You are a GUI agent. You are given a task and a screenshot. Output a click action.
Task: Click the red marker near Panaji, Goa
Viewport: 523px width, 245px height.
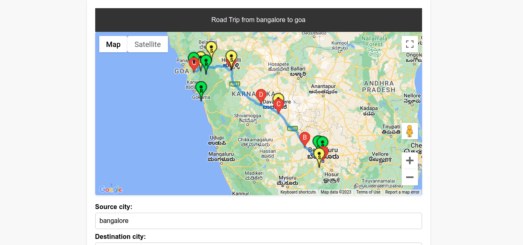click(194, 63)
